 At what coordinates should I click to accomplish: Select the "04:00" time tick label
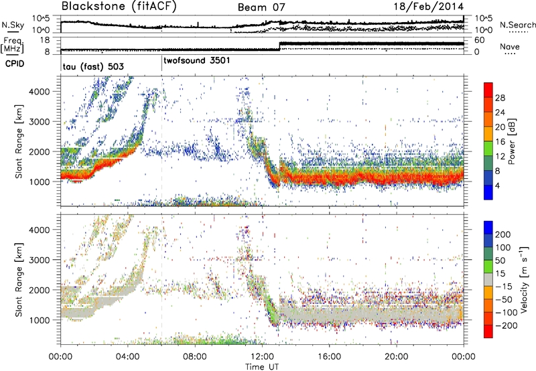pos(127,357)
